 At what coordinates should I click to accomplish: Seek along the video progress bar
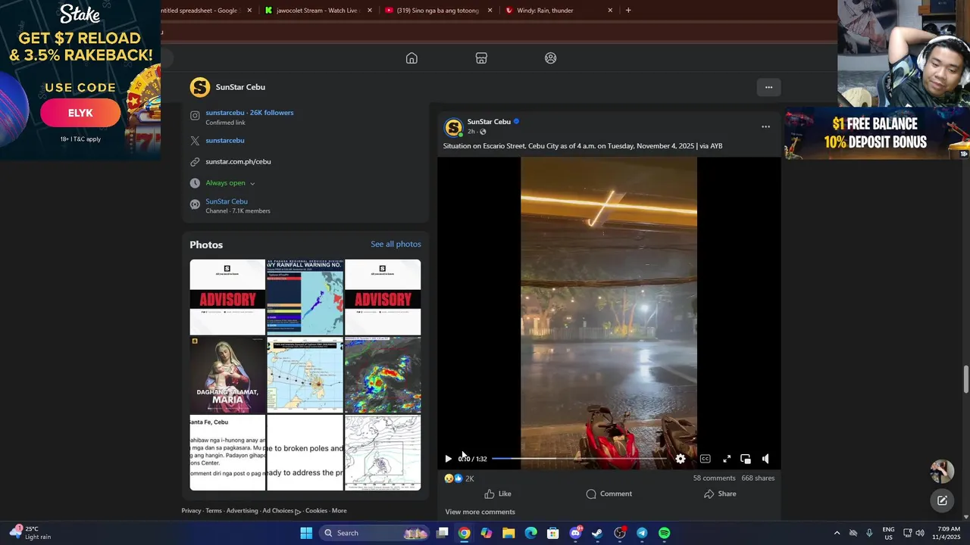click(x=579, y=459)
